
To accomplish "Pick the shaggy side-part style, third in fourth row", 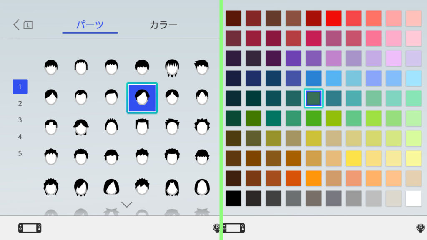I will (111, 157).
